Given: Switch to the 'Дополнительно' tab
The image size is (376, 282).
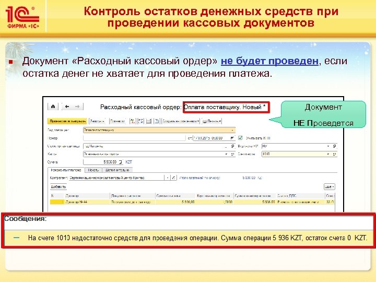Looking at the screenshot, I should pos(118,170).
